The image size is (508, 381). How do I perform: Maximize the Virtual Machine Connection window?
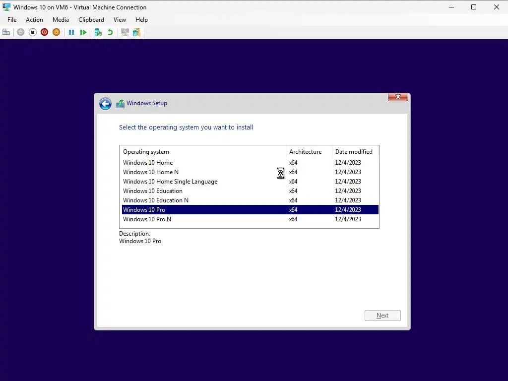coord(474,7)
